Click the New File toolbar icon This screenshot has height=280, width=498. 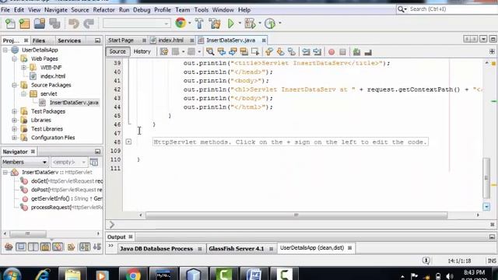click(x=10, y=23)
